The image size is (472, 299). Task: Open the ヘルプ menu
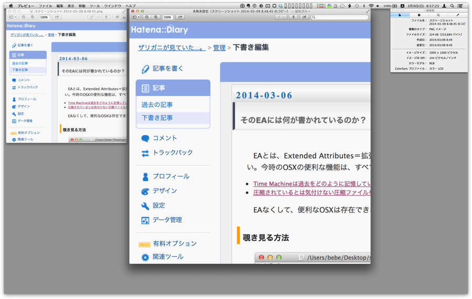pos(131,6)
